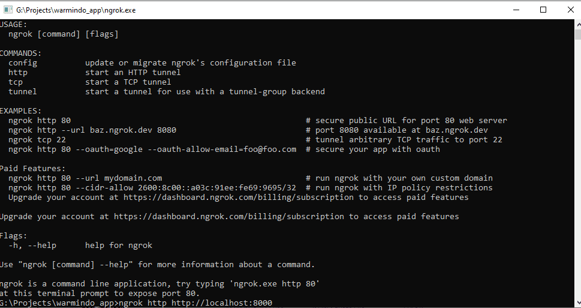This screenshot has width=581, height=308.
Task: Click '# run ngrok with IP policy restrictions'
Action: (399, 188)
